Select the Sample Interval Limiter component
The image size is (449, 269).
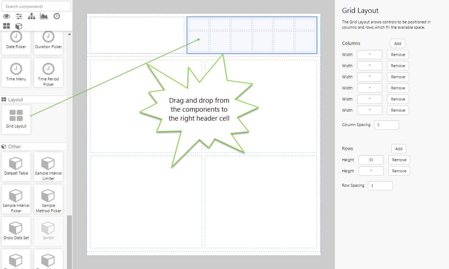pos(48,166)
